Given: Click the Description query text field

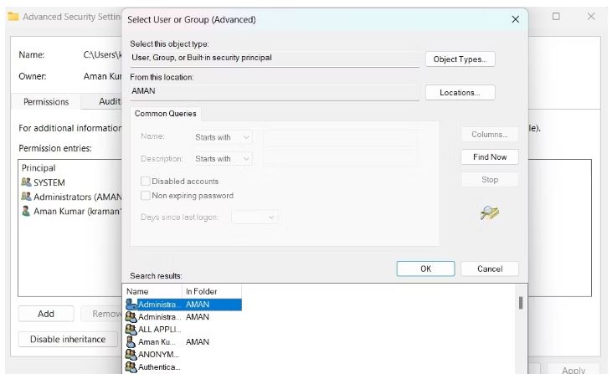Looking at the screenshot, I should pos(341,159).
